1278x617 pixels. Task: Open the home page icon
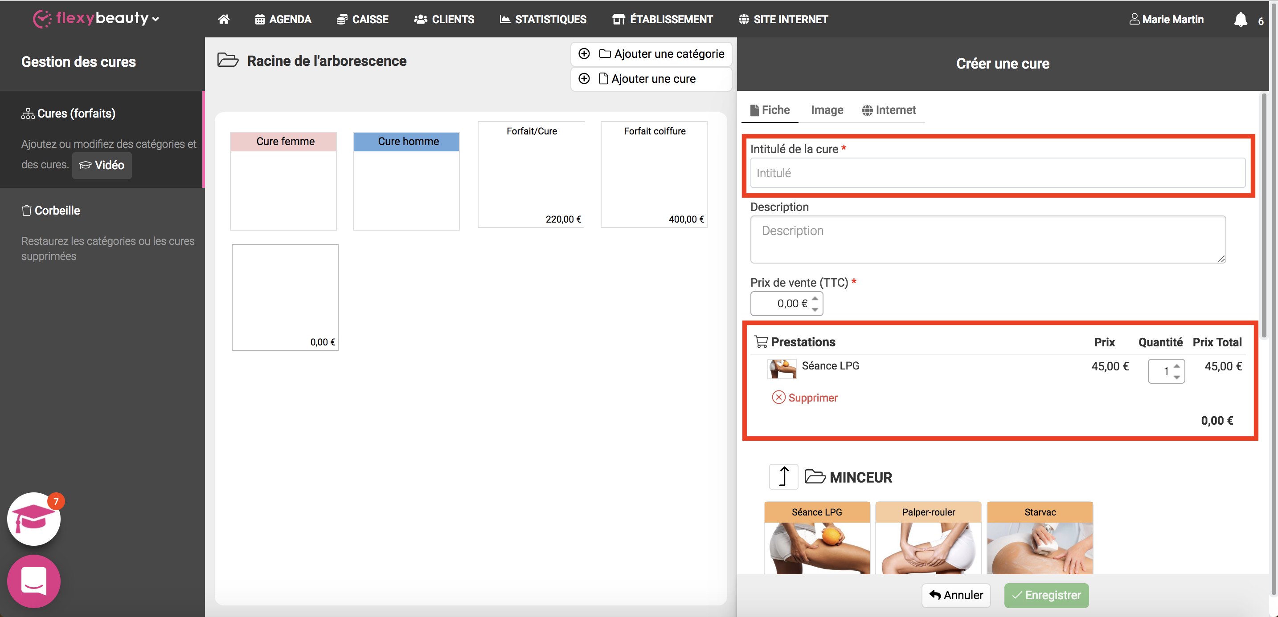224,19
